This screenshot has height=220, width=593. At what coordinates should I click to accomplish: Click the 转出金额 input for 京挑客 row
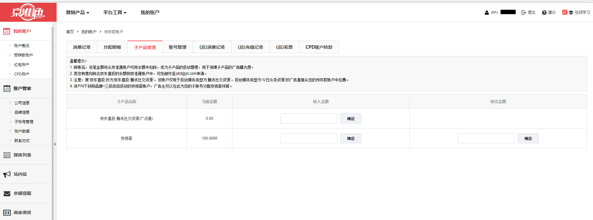[x=486, y=138]
